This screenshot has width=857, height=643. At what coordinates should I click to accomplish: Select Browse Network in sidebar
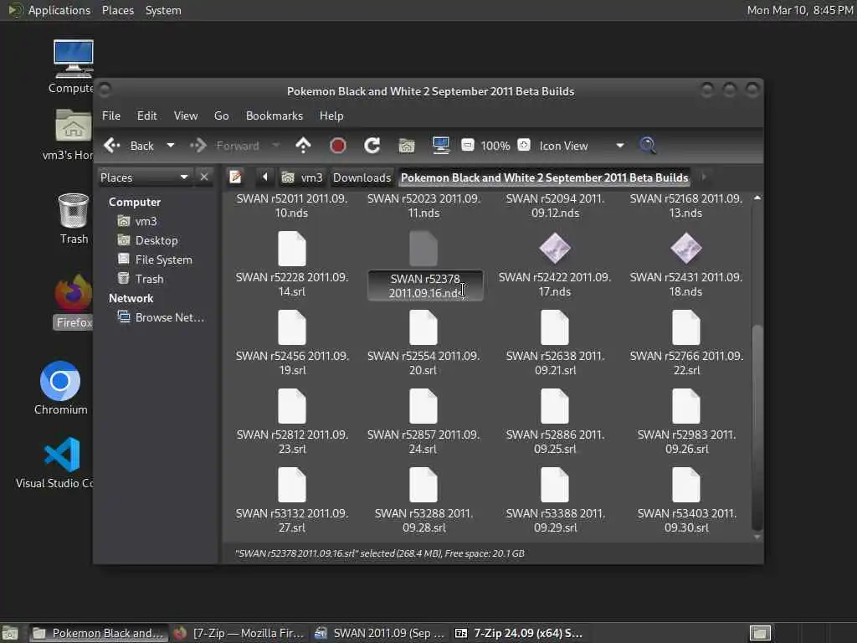(169, 317)
